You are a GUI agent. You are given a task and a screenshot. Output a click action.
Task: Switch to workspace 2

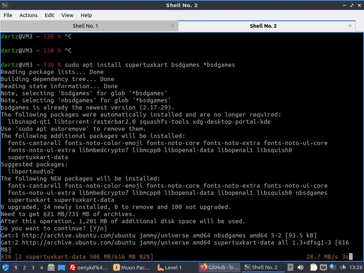[x=25, y=268]
